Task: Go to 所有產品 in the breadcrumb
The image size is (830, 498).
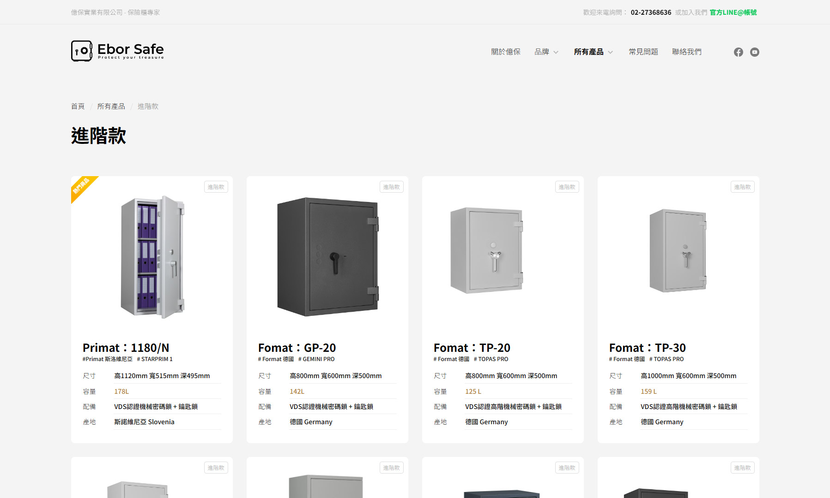Action: coord(111,107)
